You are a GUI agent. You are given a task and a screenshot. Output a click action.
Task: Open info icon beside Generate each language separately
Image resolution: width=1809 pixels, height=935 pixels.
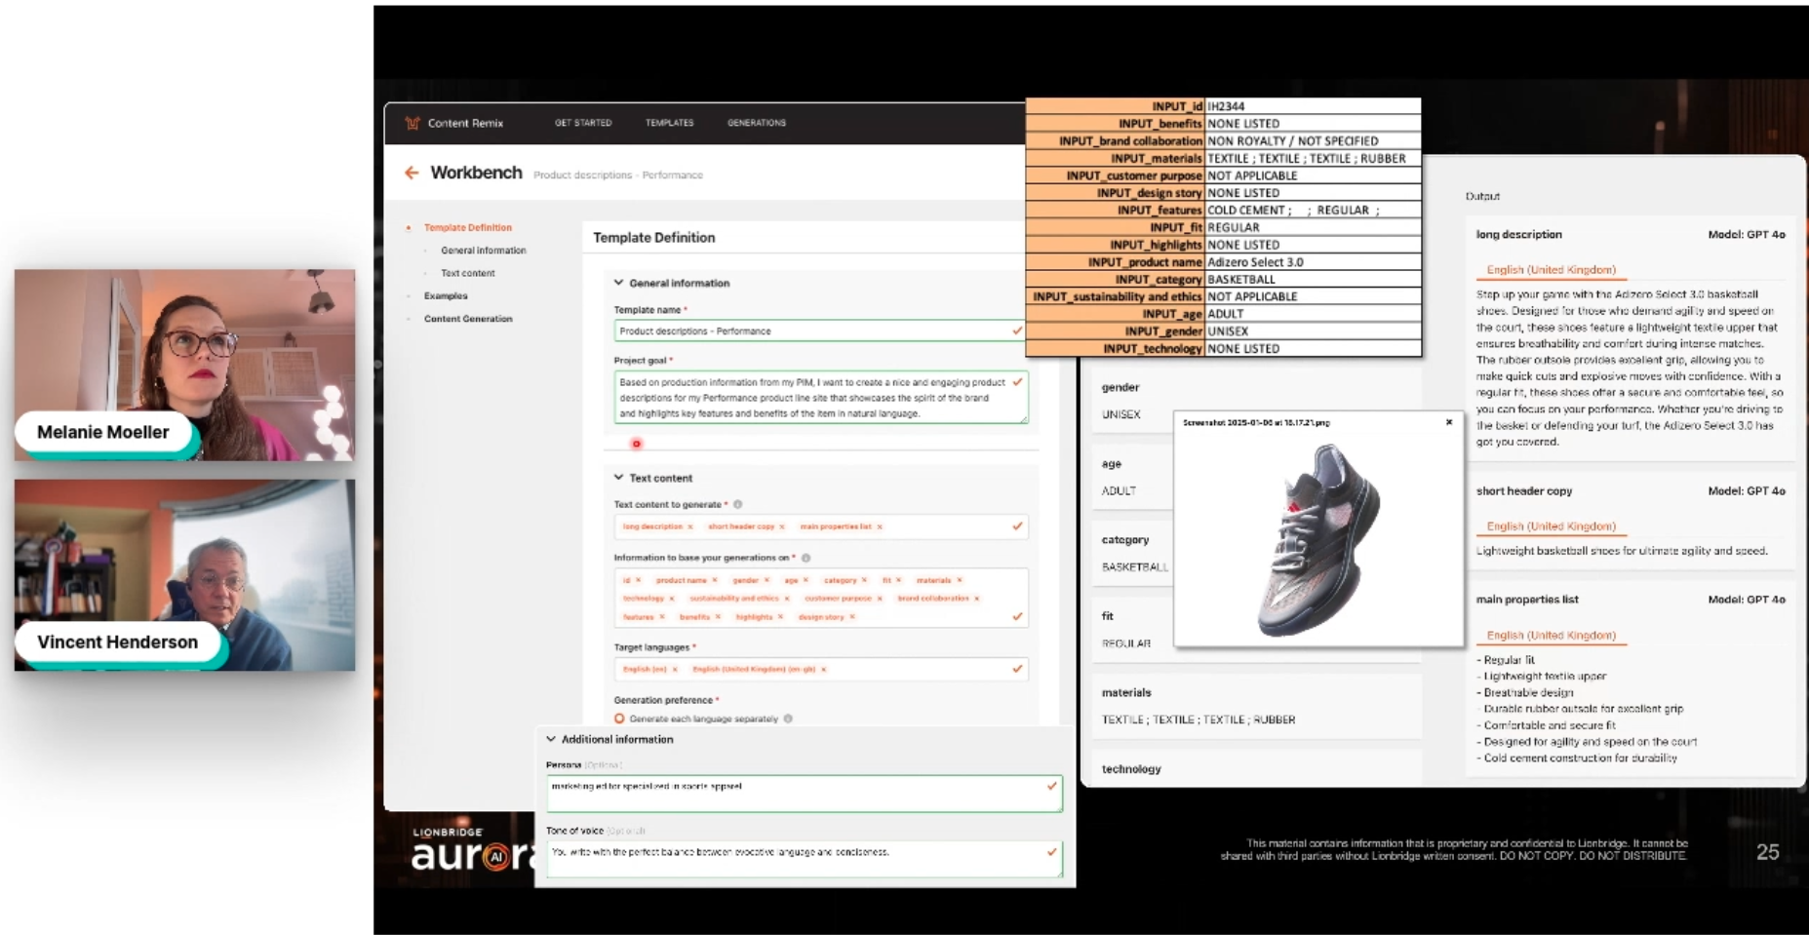click(x=788, y=719)
